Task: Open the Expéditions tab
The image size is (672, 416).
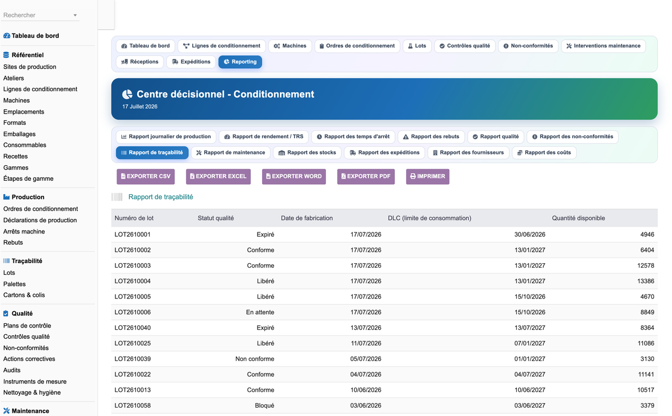Action: pyautogui.click(x=191, y=62)
